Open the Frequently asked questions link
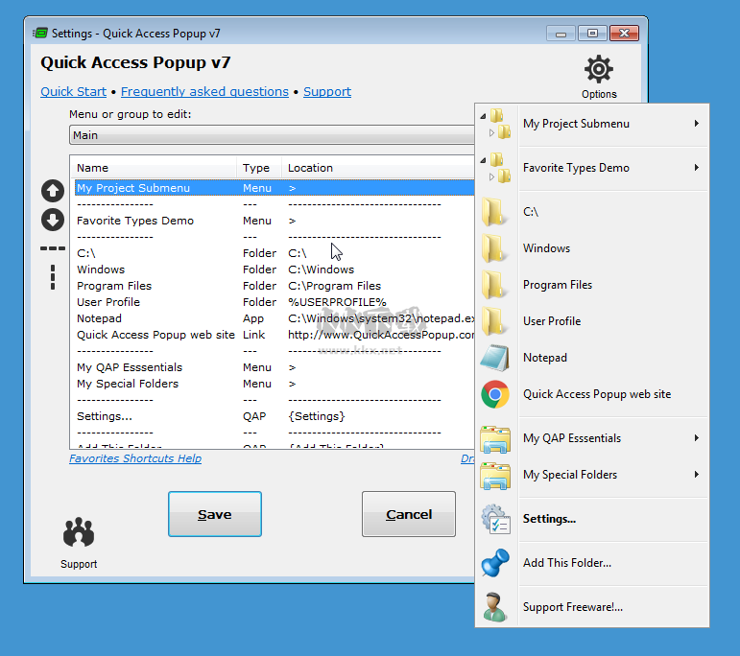 [204, 92]
